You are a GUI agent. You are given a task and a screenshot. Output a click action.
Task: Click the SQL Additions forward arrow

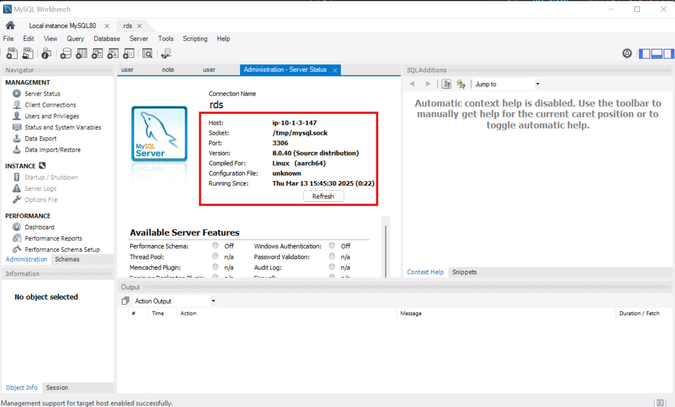428,84
